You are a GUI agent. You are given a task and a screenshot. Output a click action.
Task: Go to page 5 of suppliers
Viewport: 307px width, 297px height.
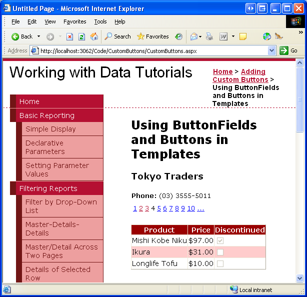pos(159,208)
